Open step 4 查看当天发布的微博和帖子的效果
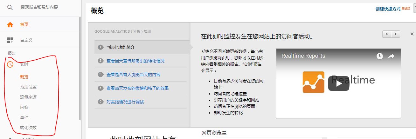This screenshot has width=416, height=139. point(137,88)
